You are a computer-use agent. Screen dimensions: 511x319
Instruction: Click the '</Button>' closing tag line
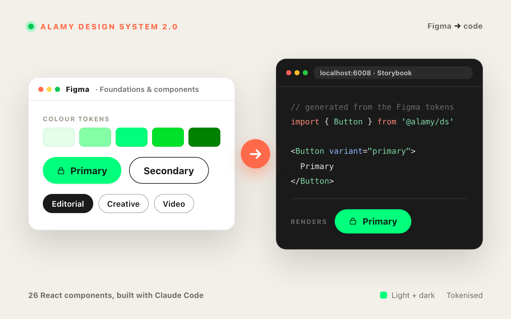point(312,181)
